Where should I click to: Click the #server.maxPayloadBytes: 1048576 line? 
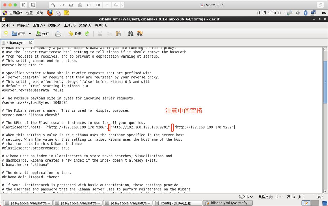(35, 102)
